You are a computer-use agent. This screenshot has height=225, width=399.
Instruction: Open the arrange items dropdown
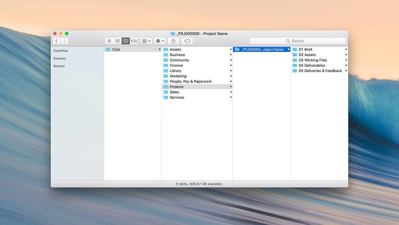point(146,41)
